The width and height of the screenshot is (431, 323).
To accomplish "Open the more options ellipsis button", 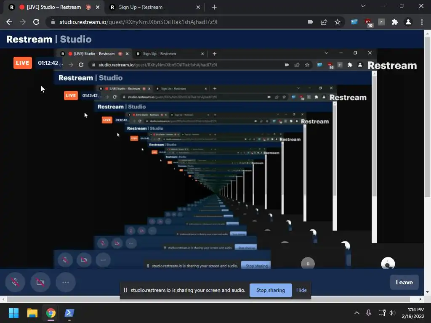I will pos(65,282).
